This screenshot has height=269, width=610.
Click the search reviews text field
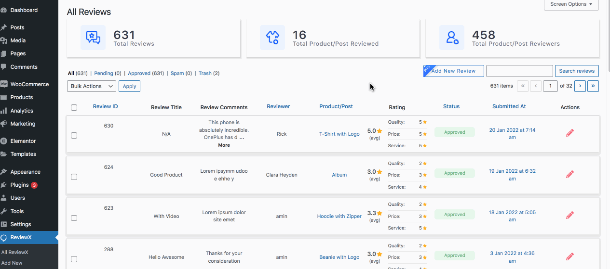click(x=519, y=71)
